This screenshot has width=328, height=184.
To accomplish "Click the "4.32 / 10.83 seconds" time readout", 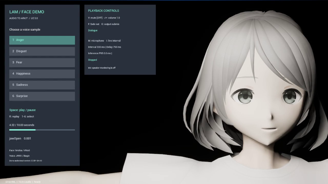I will point(22,125).
